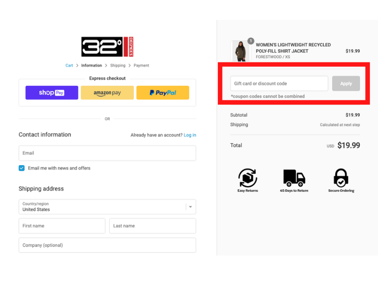Click the Last name field
Image resolution: width=378 pixels, height=284 pixels.
(x=153, y=226)
